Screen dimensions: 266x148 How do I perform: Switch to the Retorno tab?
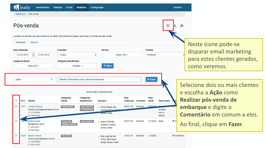pyautogui.click(x=34, y=42)
